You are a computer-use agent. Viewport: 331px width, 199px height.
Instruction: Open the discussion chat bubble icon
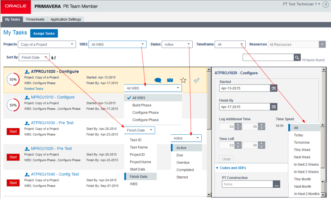tap(158, 80)
